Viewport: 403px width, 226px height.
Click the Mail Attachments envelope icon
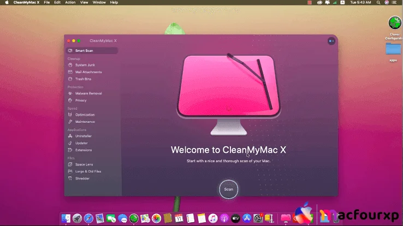70,72
